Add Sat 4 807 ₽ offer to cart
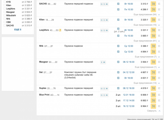 click(x=153, y=72)
